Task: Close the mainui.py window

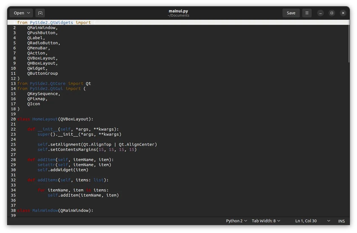Action: [x=343, y=13]
